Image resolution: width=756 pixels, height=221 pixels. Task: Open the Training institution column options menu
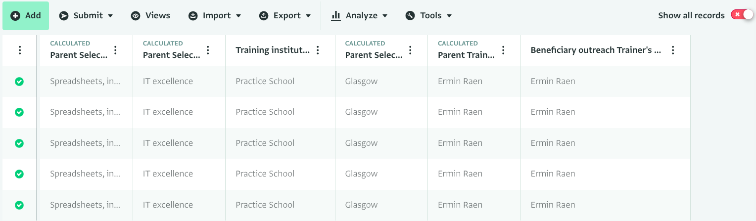point(318,50)
